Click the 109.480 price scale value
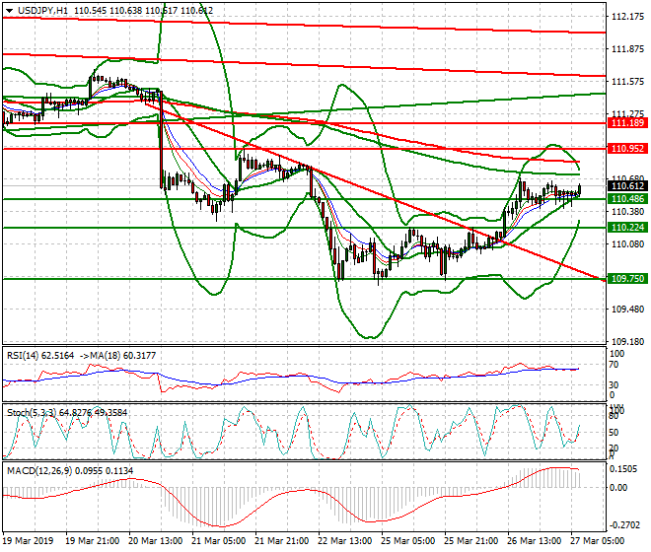The width and height of the screenshot is (651, 552). pyautogui.click(x=627, y=310)
